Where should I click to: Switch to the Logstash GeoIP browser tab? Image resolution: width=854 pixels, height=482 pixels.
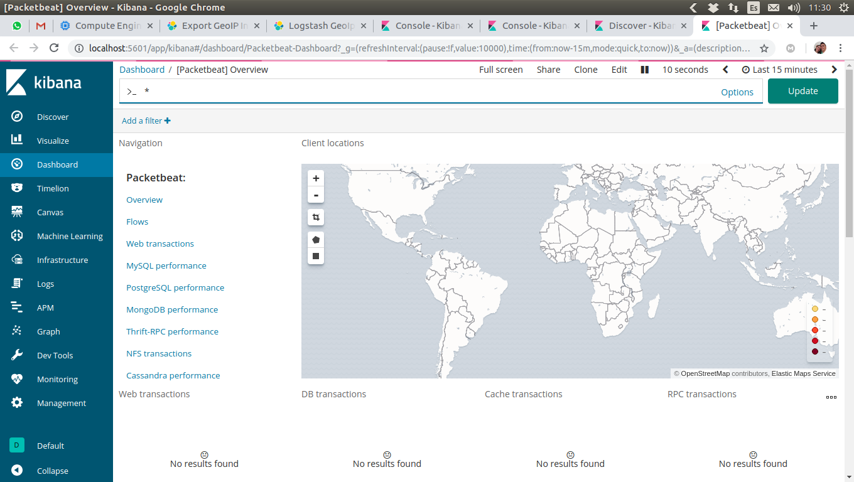point(320,26)
